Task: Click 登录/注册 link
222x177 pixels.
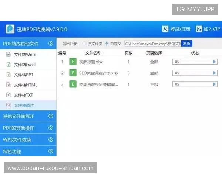Action: (x=180, y=29)
